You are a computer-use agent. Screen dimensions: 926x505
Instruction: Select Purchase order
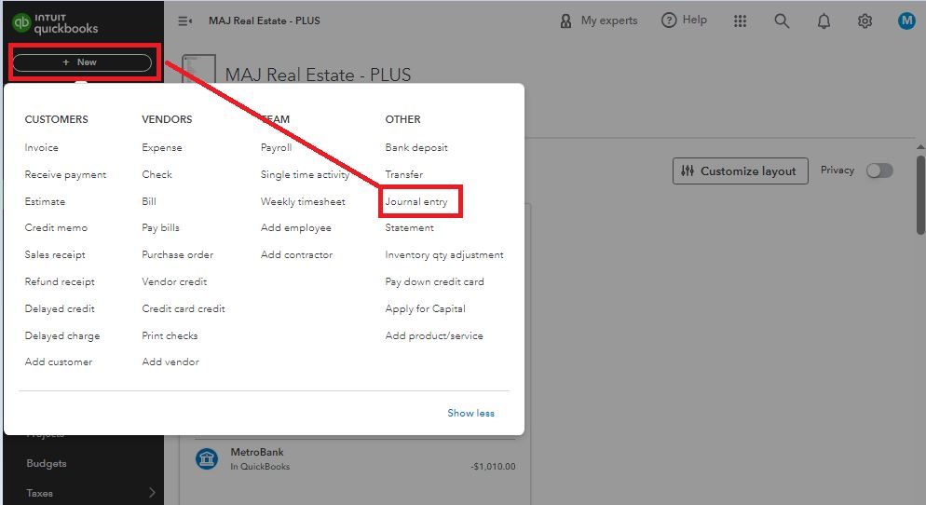[178, 254]
